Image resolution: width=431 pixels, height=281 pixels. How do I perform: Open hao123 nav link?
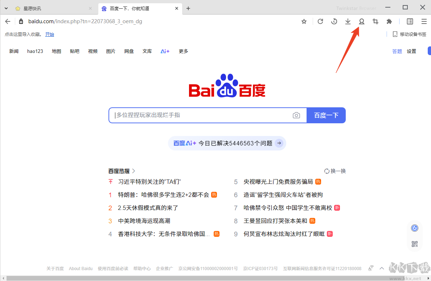[35, 51]
